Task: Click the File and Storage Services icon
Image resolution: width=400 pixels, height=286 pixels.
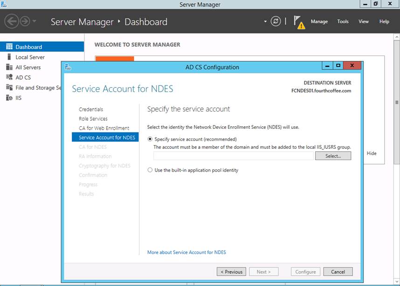Action: pyautogui.click(x=9, y=88)
